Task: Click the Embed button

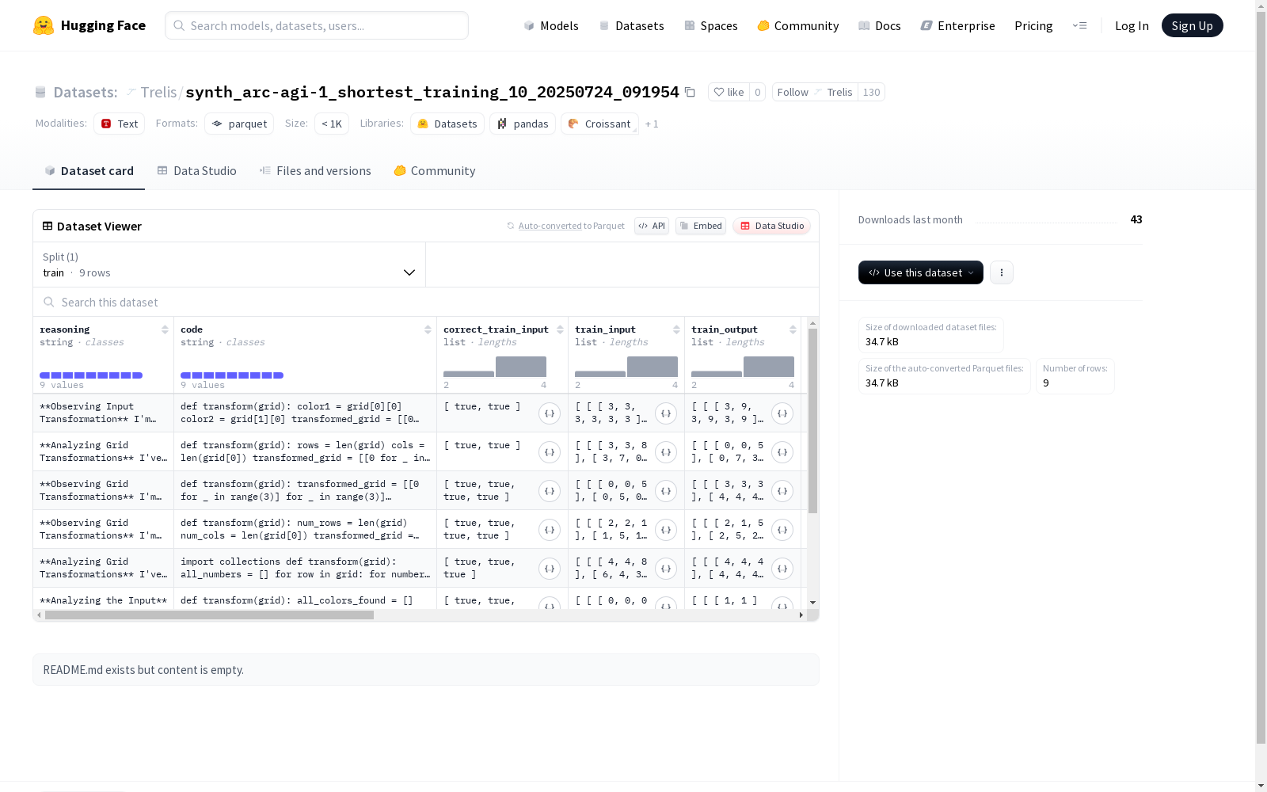Action: (701, 226)
